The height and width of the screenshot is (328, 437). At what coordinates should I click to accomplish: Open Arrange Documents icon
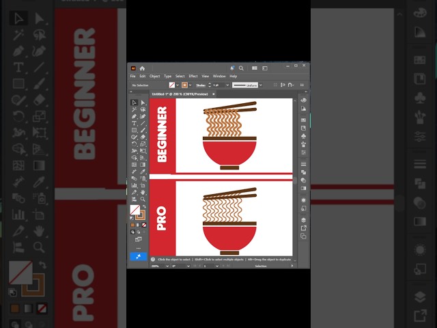pos(255,68)
